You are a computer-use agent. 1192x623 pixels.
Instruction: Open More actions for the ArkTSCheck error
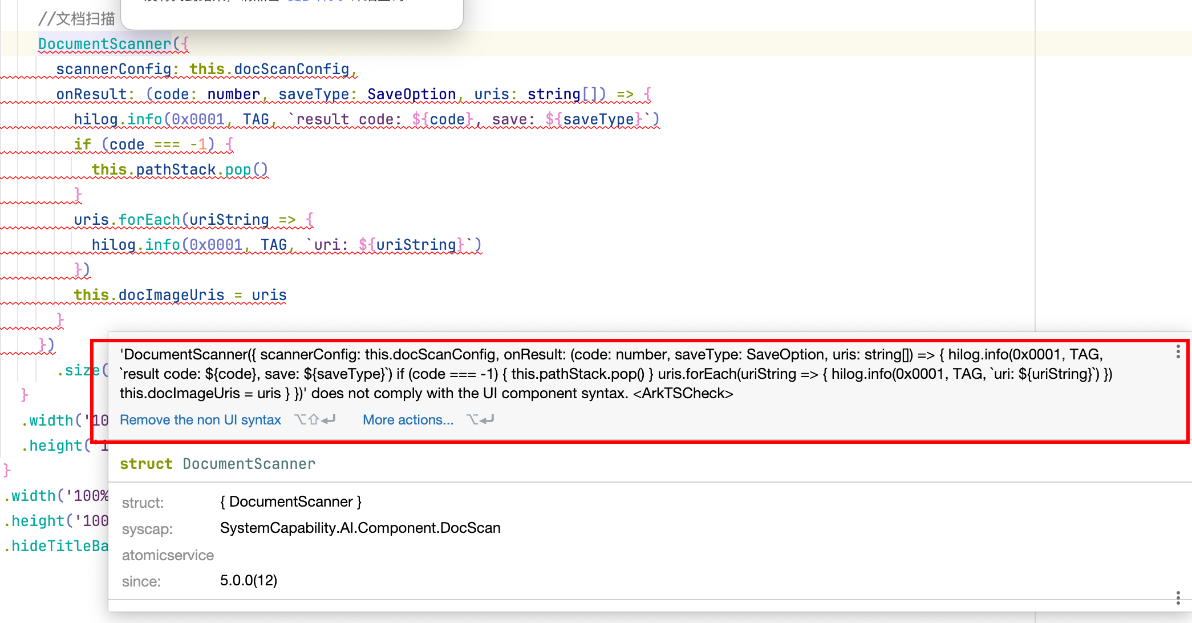coord(408,420)
